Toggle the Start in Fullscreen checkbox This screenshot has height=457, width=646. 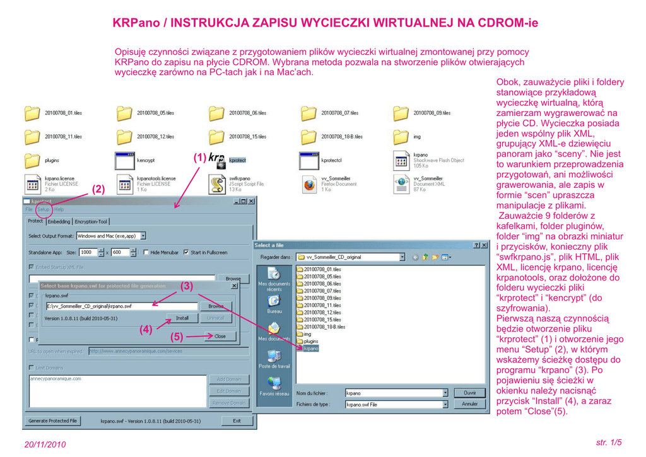[x=185, y=252]
